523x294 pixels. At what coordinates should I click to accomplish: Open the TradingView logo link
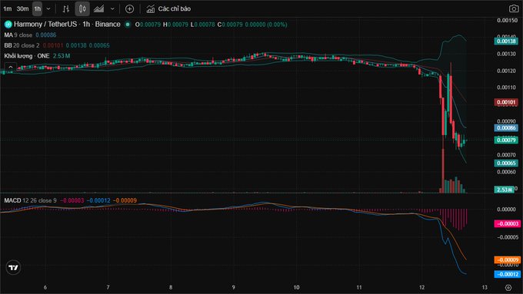click(13, 268)
